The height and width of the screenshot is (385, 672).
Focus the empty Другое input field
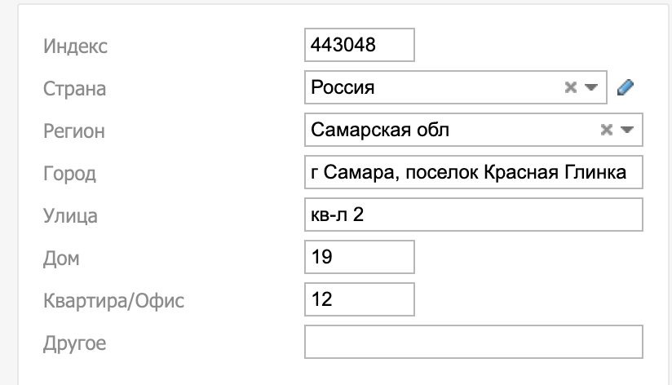473,342
